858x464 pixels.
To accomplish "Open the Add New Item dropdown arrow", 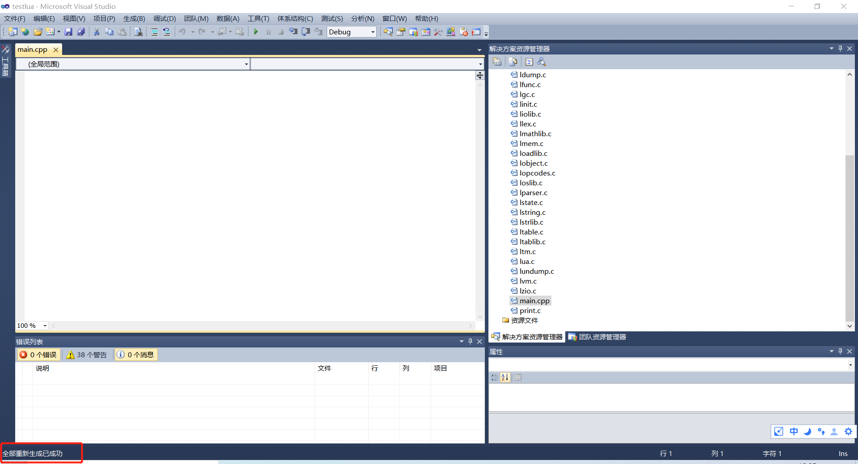I will [59, 32].
